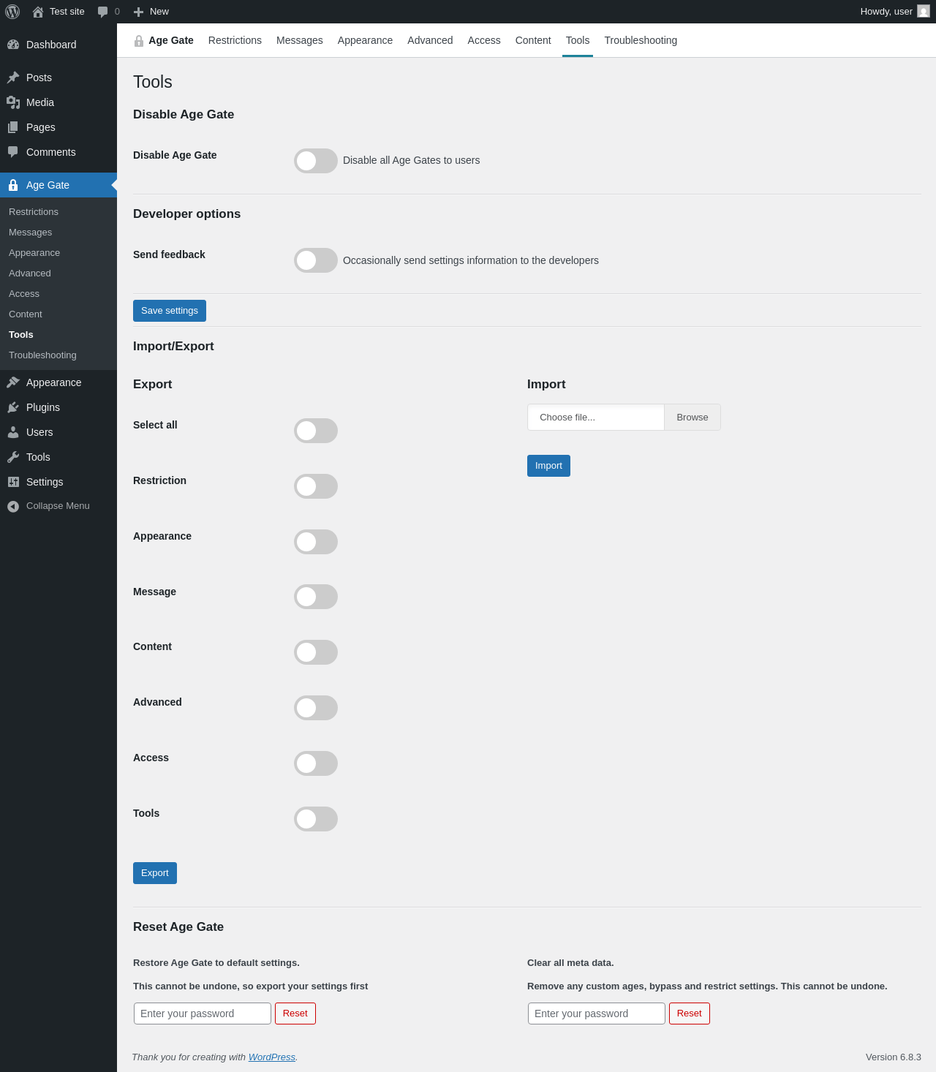Click the Age Gate lock icon in sidebar
Image resolution: width=936 pixels, height=1072 pixels.
click(x=13, y=185)
